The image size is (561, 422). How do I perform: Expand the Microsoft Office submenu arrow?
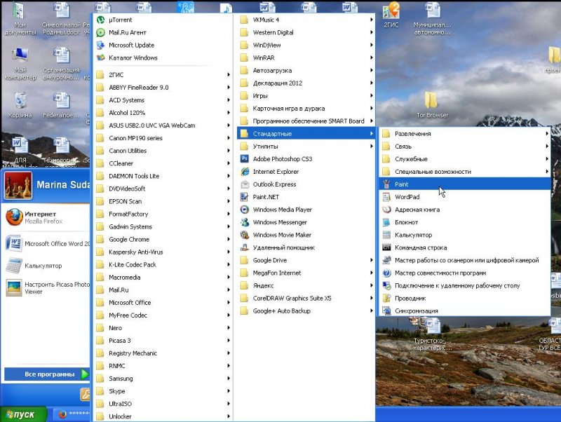coord(229,303)
